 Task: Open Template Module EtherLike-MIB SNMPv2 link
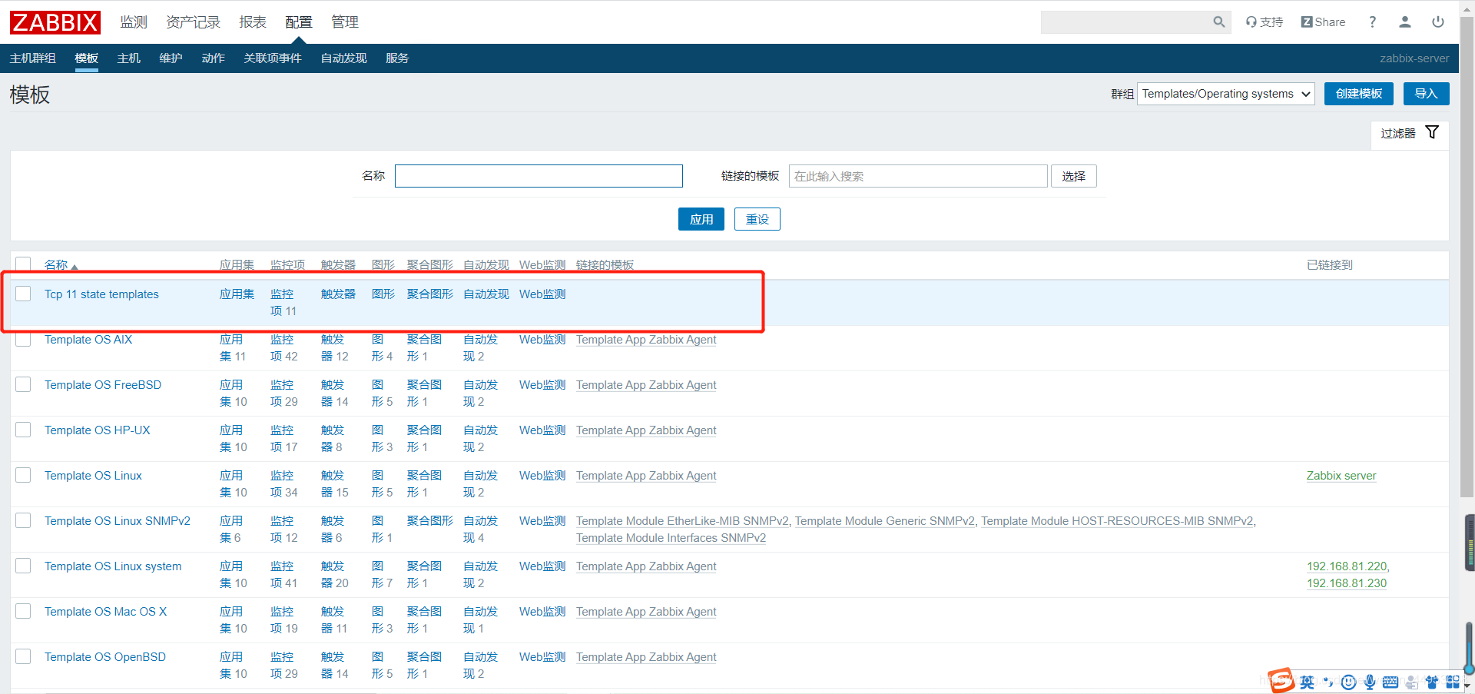click(682, 521)
